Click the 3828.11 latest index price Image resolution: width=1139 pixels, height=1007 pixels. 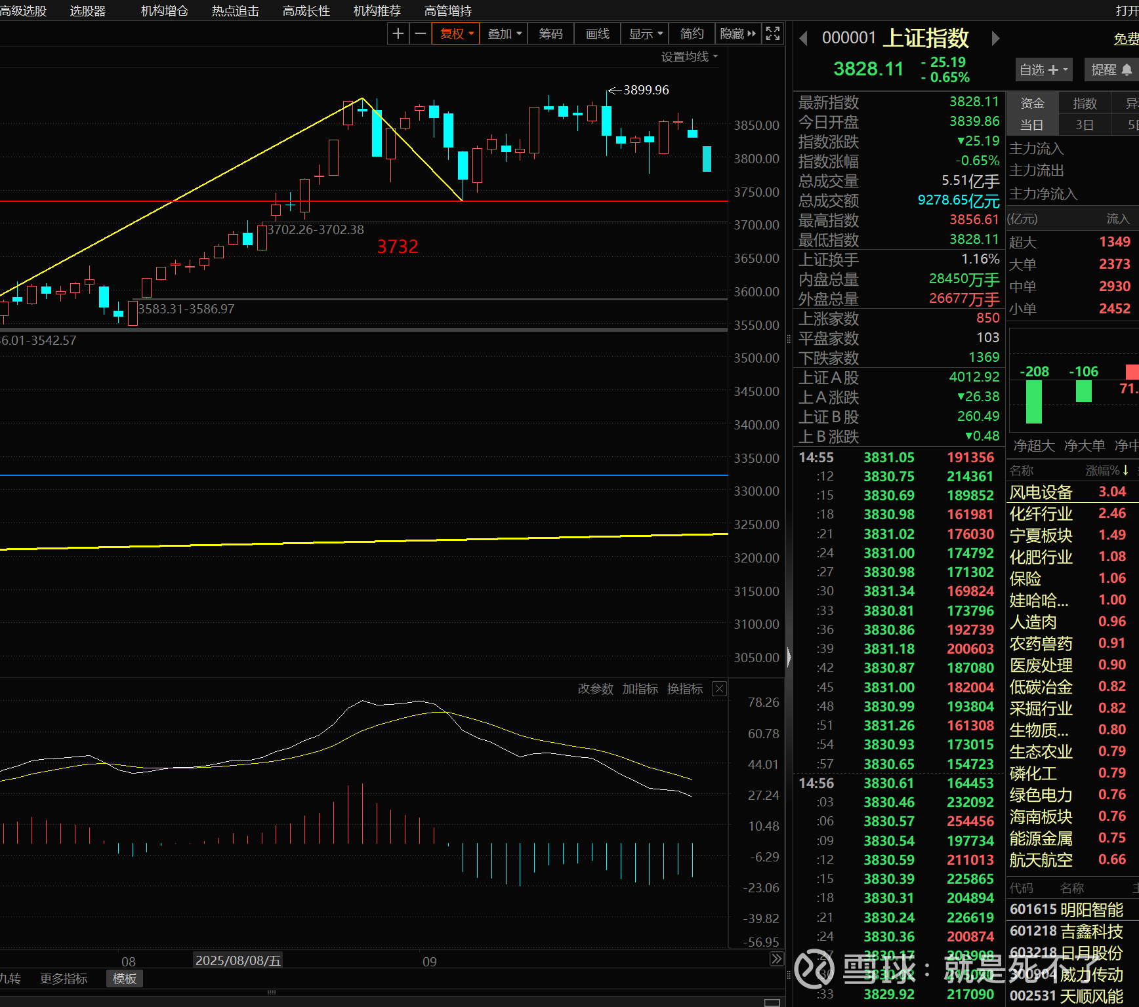[x=868, y=69]
